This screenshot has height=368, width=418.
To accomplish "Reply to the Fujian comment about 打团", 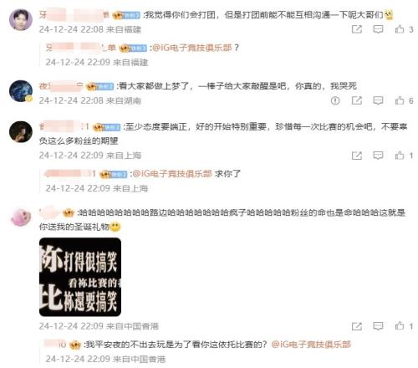I will [x=378, y=29].
